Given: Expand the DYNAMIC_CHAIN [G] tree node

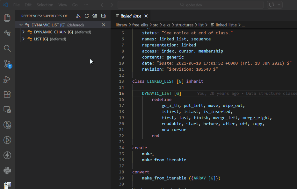Looking at the screenshot, I should click(24, 32).
